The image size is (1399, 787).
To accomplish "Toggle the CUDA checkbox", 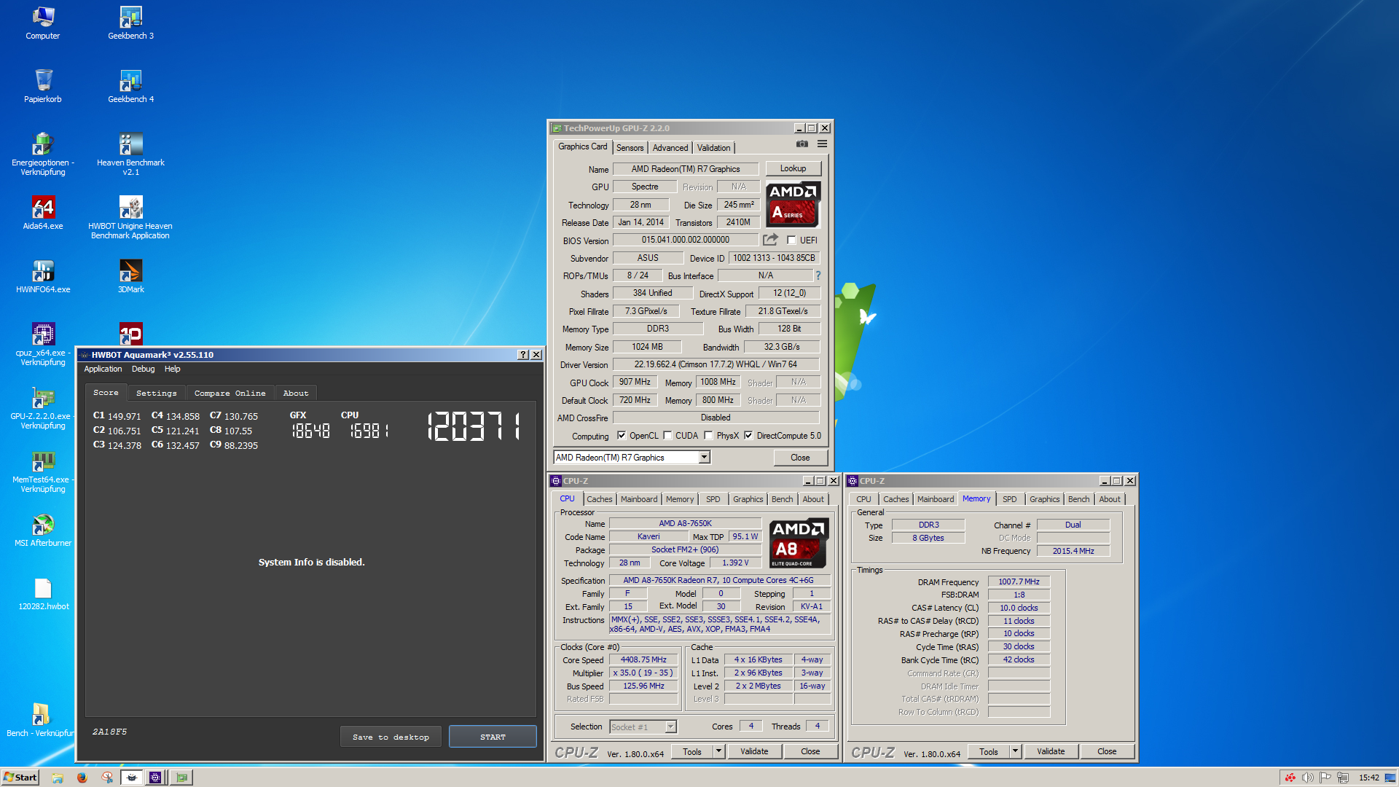I will [667, 436].
